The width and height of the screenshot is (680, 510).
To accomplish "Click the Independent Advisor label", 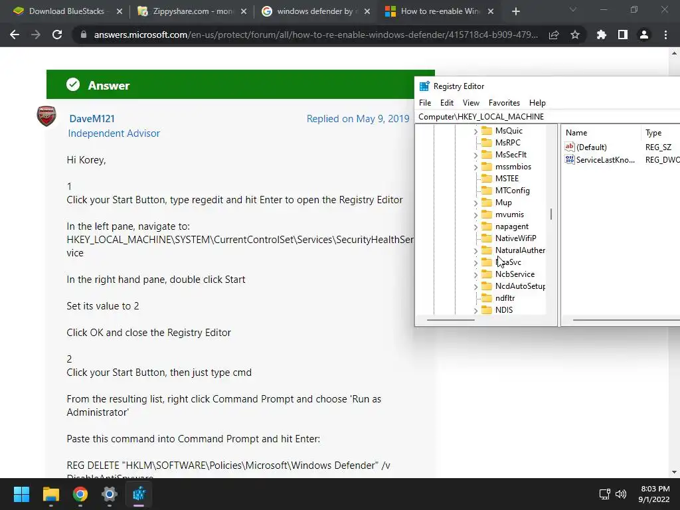I will 114,133.
